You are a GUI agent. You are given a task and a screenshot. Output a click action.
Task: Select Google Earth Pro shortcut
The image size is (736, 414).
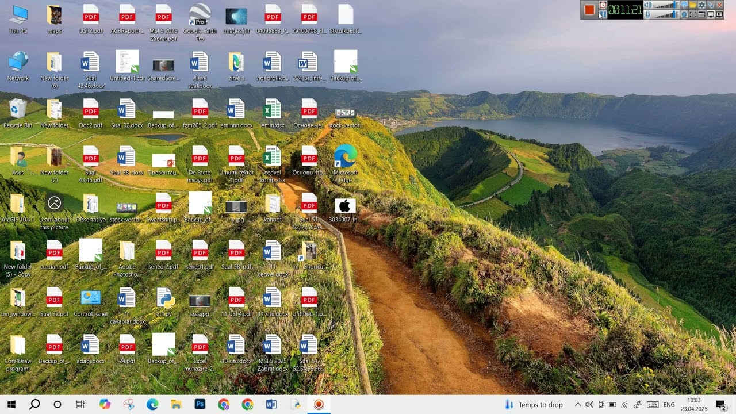pyautogui.click(x=200, y=23)
